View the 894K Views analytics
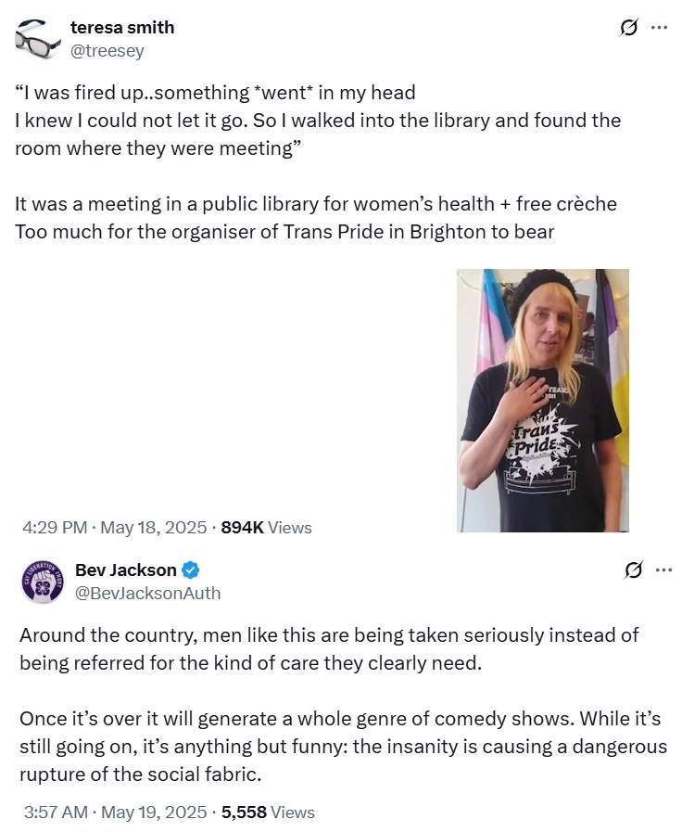The image size is (682, 832). point(267,528)
